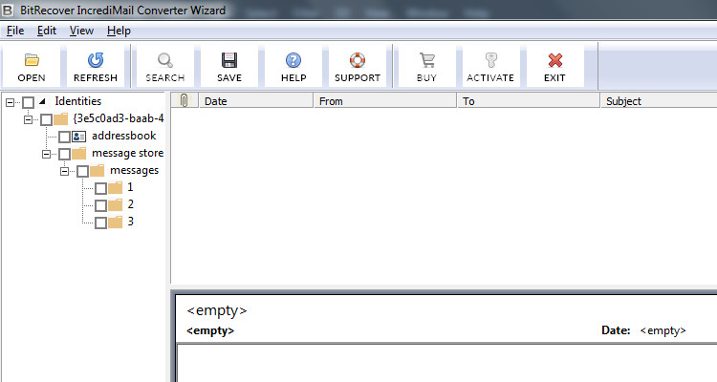
Task: Collapse the Identities root node
Action: pyautogui.click(x=11, y=102)
